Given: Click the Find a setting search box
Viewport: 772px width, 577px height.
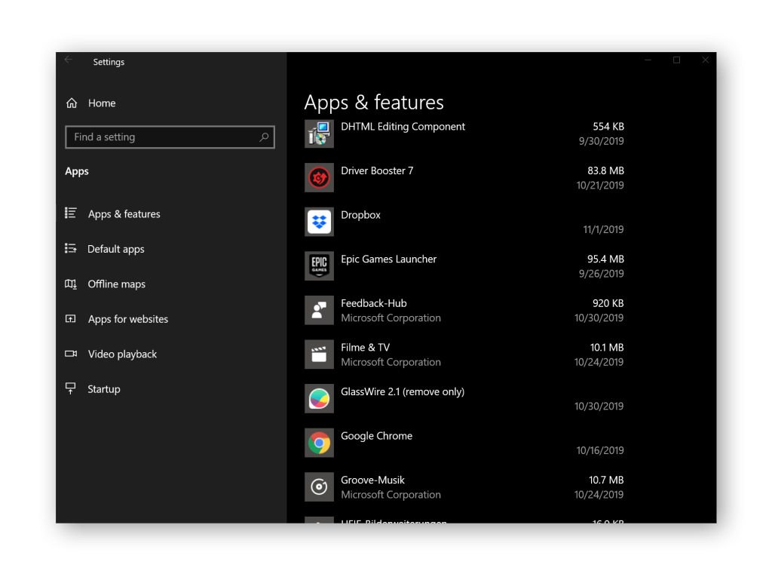Looking at the screenshot, I should pyautogui.click(x=162, y=137).
